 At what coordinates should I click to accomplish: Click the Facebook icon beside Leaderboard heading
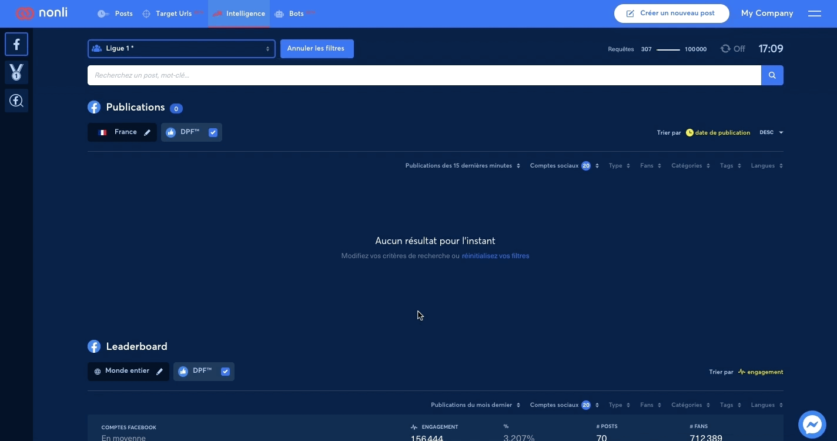coord(94,346)
